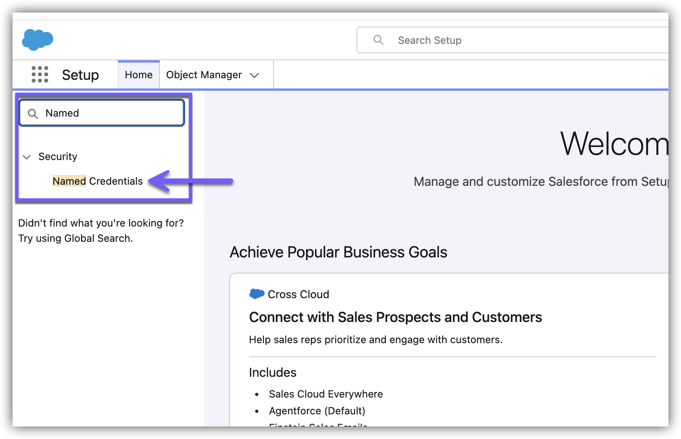
Task: Collapse the Security section chevron
Action: [27, 157]
